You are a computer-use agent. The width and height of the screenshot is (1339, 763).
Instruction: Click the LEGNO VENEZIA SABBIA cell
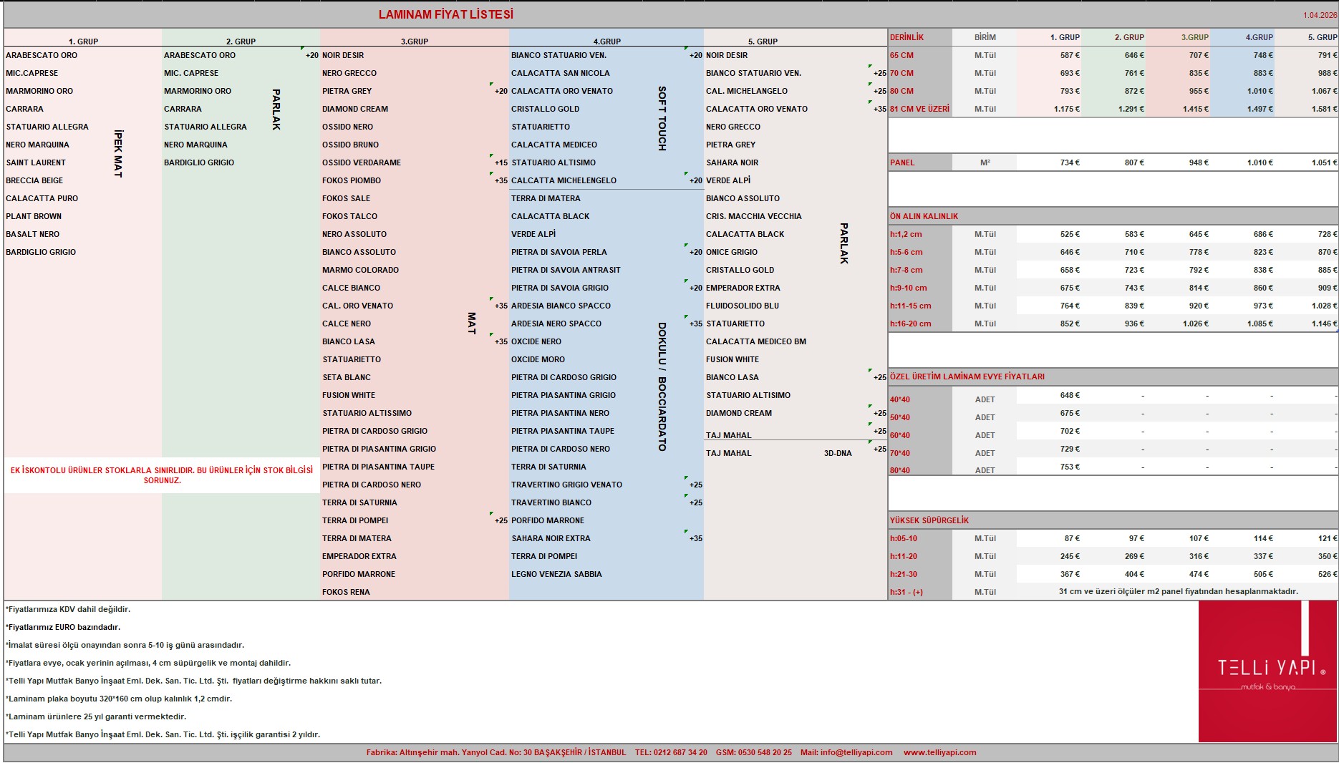[556, 574]
